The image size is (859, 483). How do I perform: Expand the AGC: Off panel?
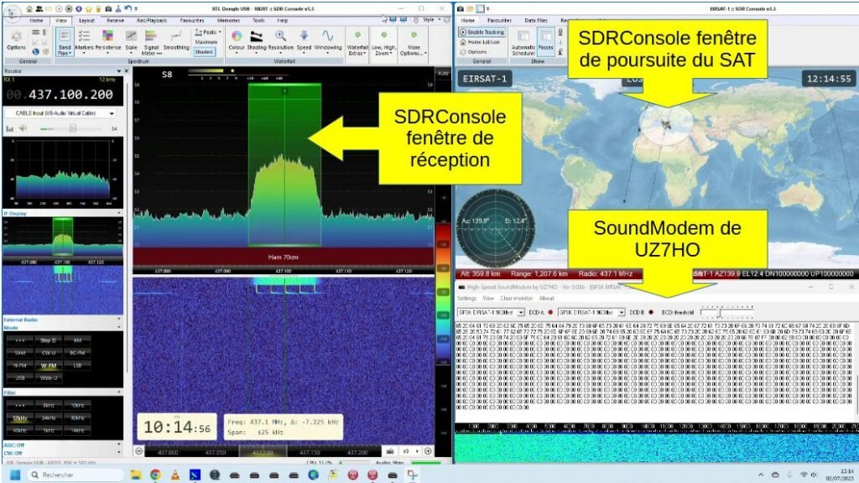pyautogui.click(x=119, y=445)
